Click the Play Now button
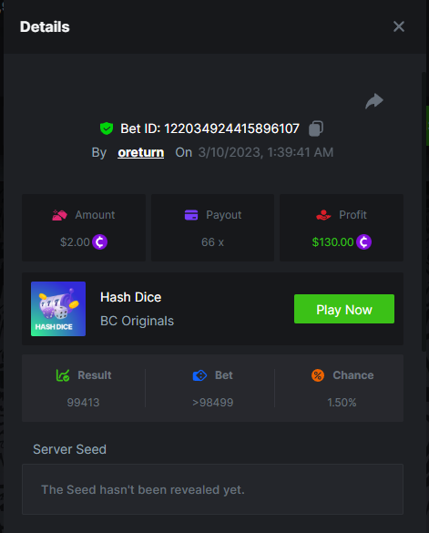The height and width of the screenshot is (533, 429). click(344, 309)
